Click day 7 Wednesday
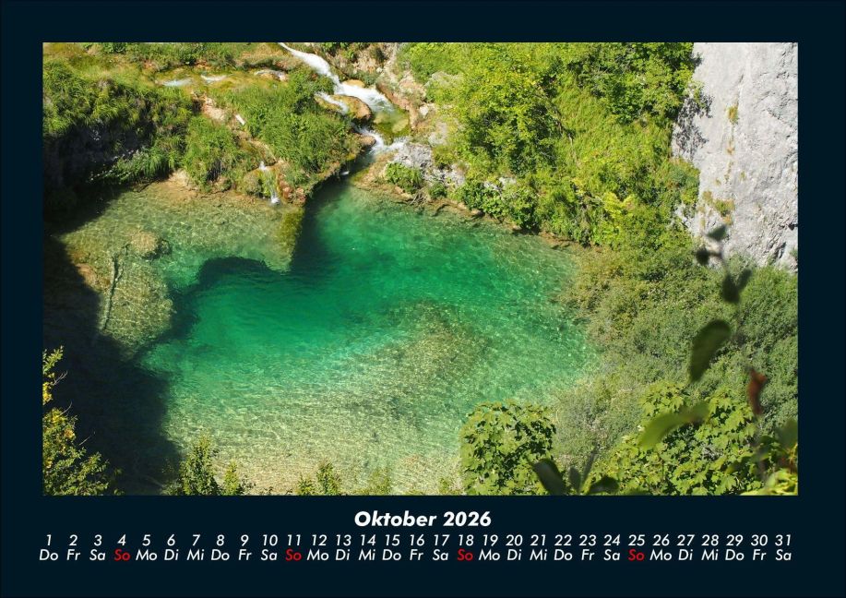This screenshot has width=846, height=598. [196, 547]
